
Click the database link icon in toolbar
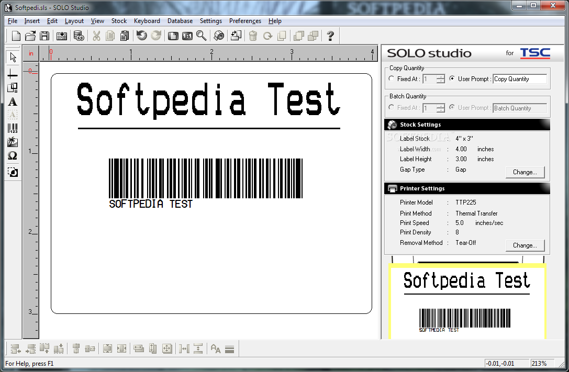coord(79,36)
